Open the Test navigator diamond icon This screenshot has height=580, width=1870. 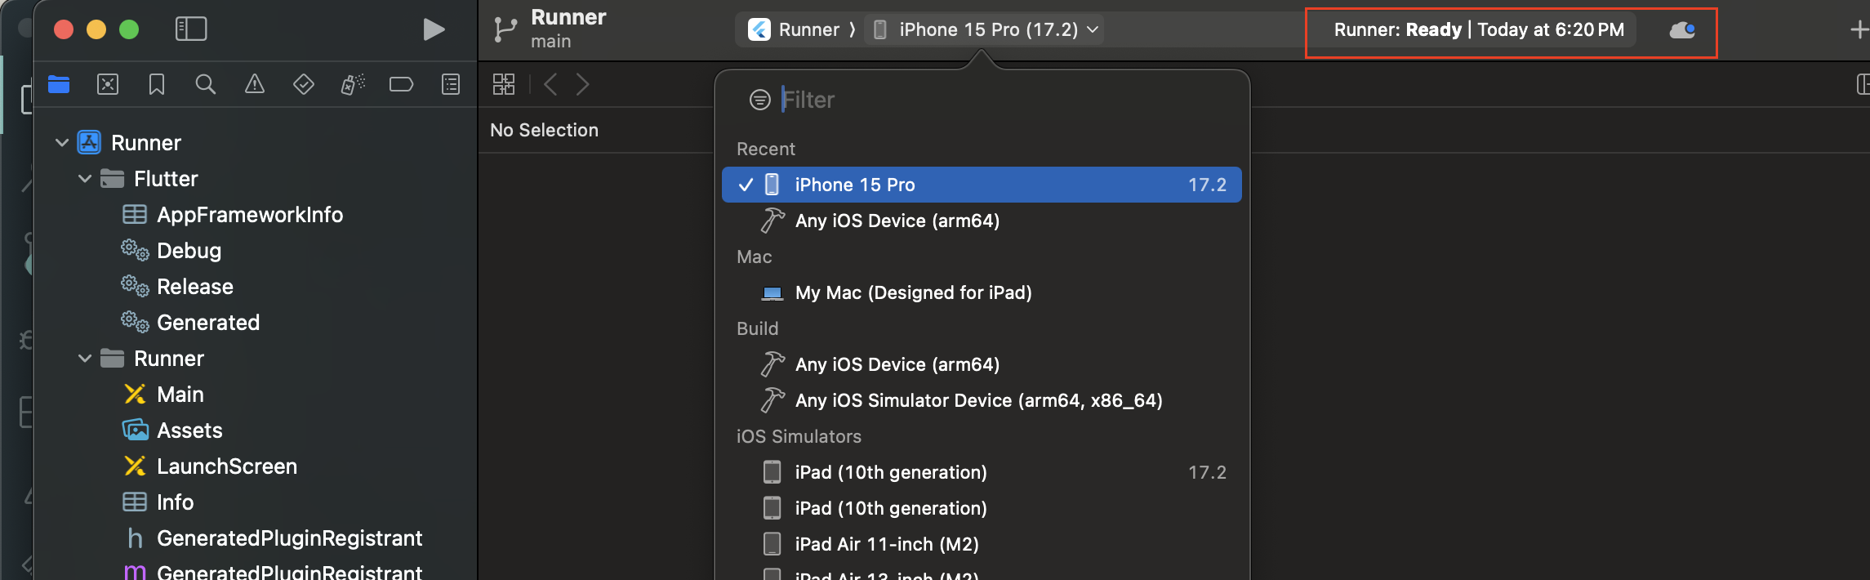tap(304, 84)
